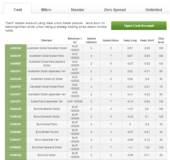Click the Swap Long column header
Viewport: 170px width, 160px height.
pyautogui.click(x=130, y=40)
